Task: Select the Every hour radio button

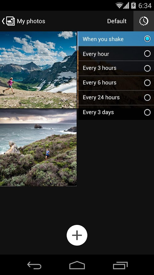Action: click(147, 54)
